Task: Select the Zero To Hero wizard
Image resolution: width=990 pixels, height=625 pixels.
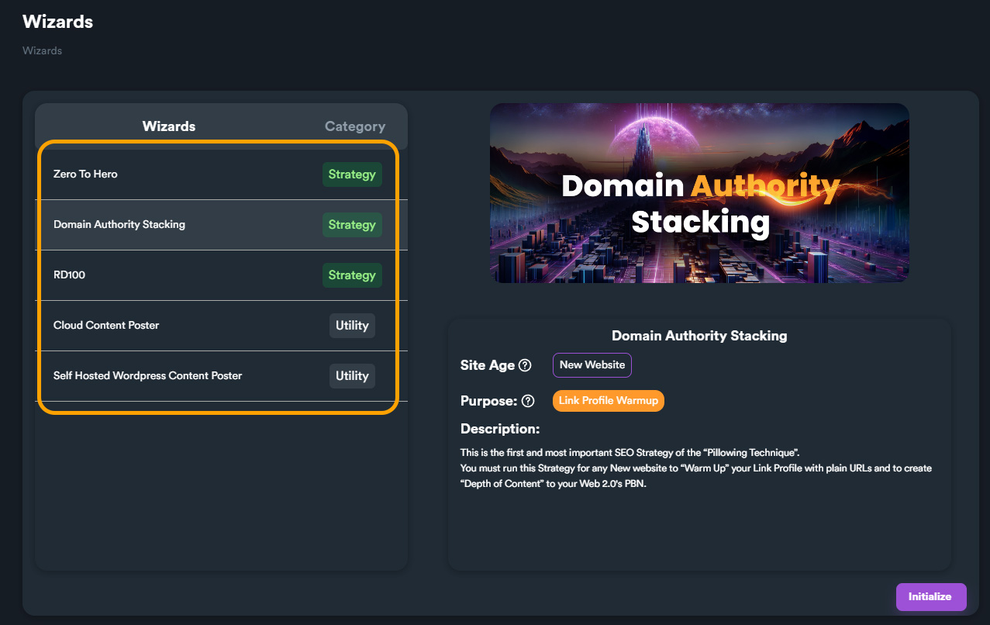Action: [221, 174]
